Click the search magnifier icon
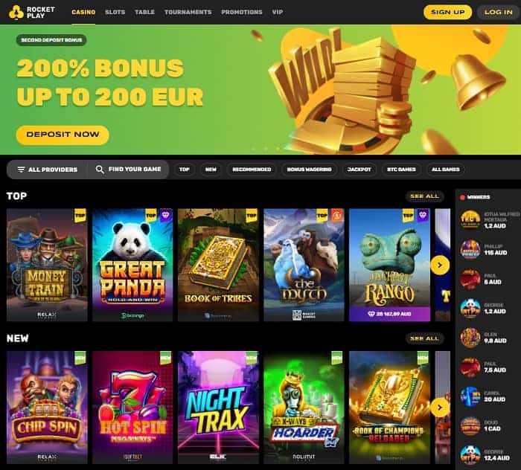 pos(99,170)
